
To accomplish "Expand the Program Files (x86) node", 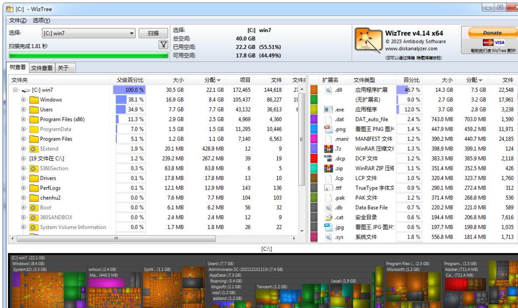I will (23, 119).
